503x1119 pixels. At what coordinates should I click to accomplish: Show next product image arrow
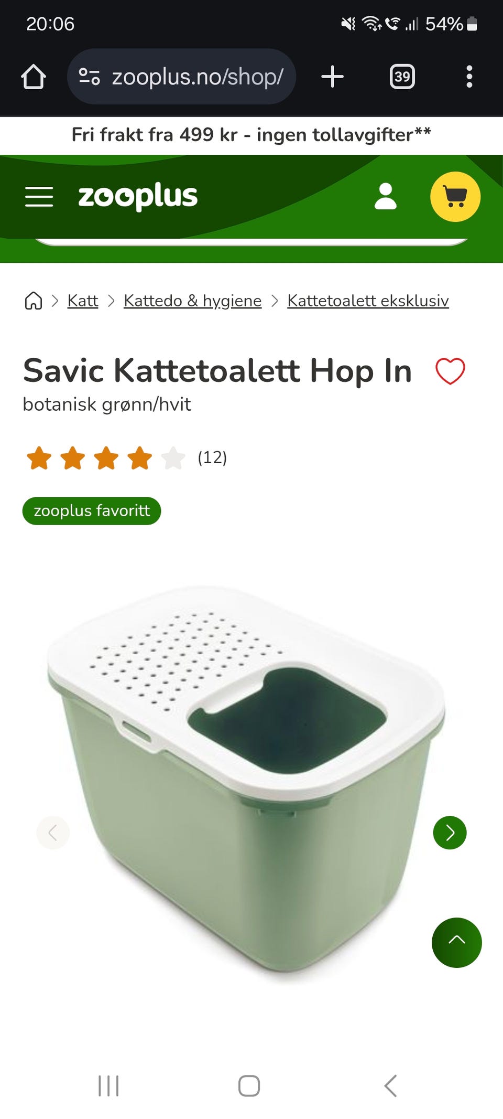pos(450,833)
